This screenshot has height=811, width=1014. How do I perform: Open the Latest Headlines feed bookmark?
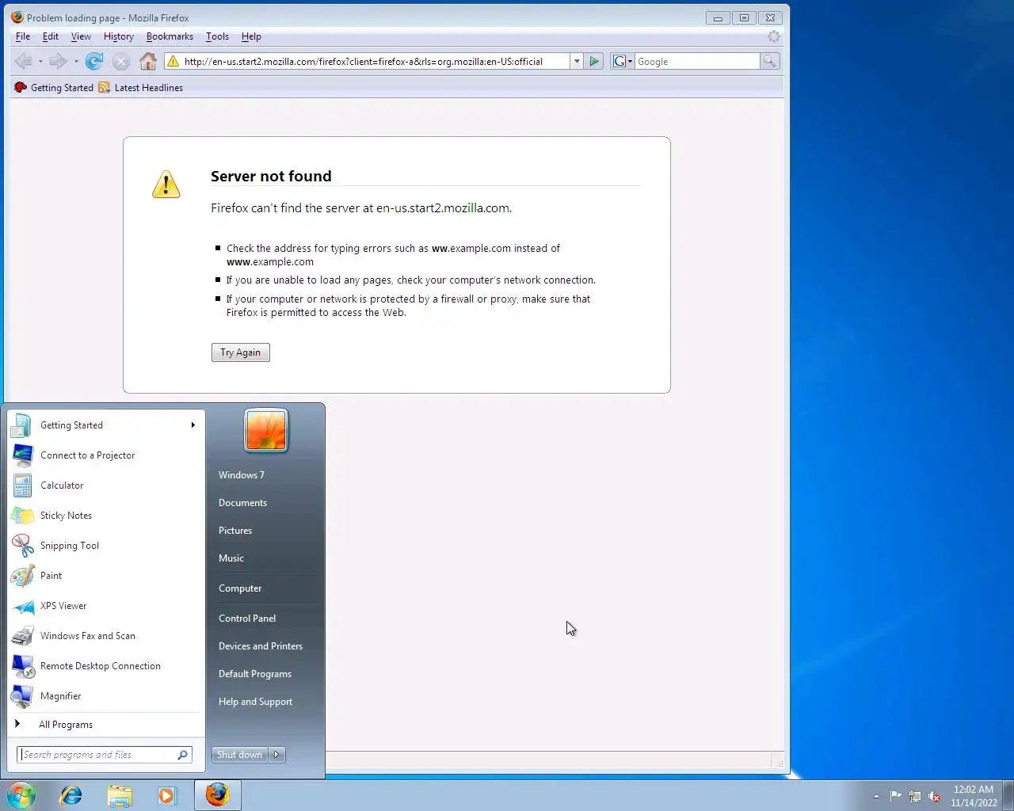(x=140, y=87)
